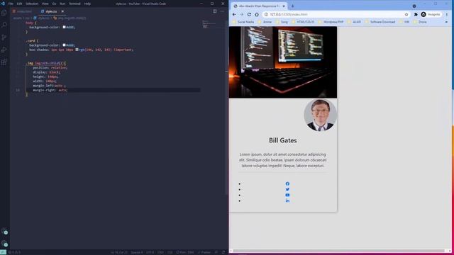Click the LinkedIn icon on the card

click(x=287, y=200)
